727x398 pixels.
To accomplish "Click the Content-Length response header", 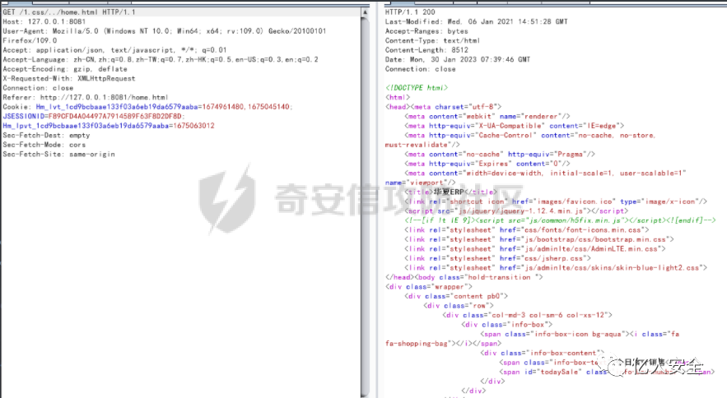I will click(426, 50).
